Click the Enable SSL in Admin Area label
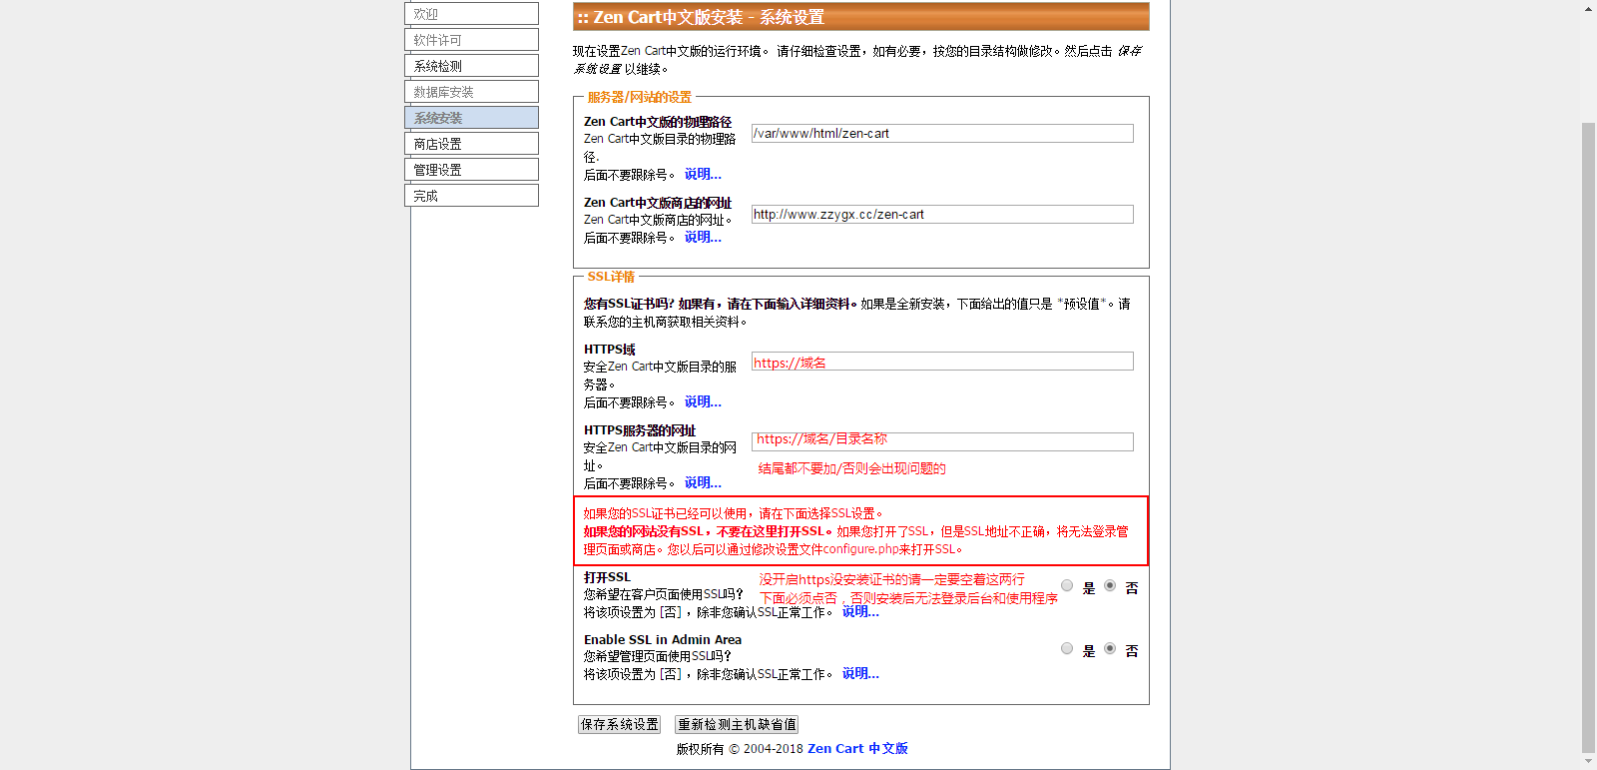 [x=663, y=639]
